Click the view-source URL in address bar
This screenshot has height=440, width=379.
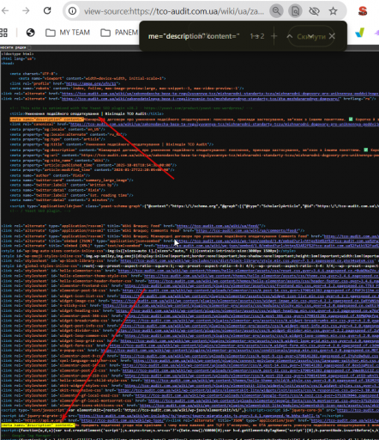(174, 11)
